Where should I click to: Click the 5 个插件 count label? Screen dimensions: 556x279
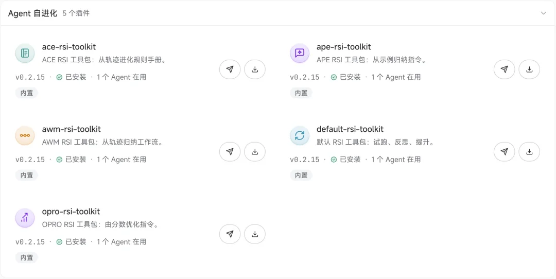(76, 13)
